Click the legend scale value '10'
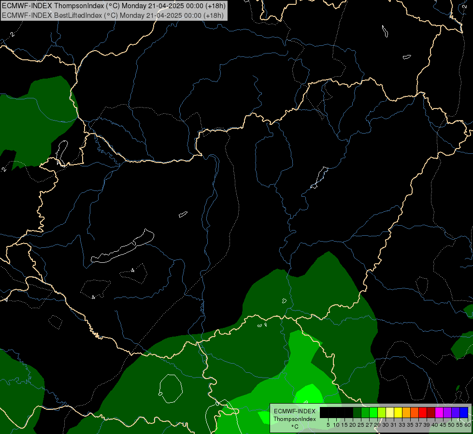This screenshot has width=473, height=434. 336,425
